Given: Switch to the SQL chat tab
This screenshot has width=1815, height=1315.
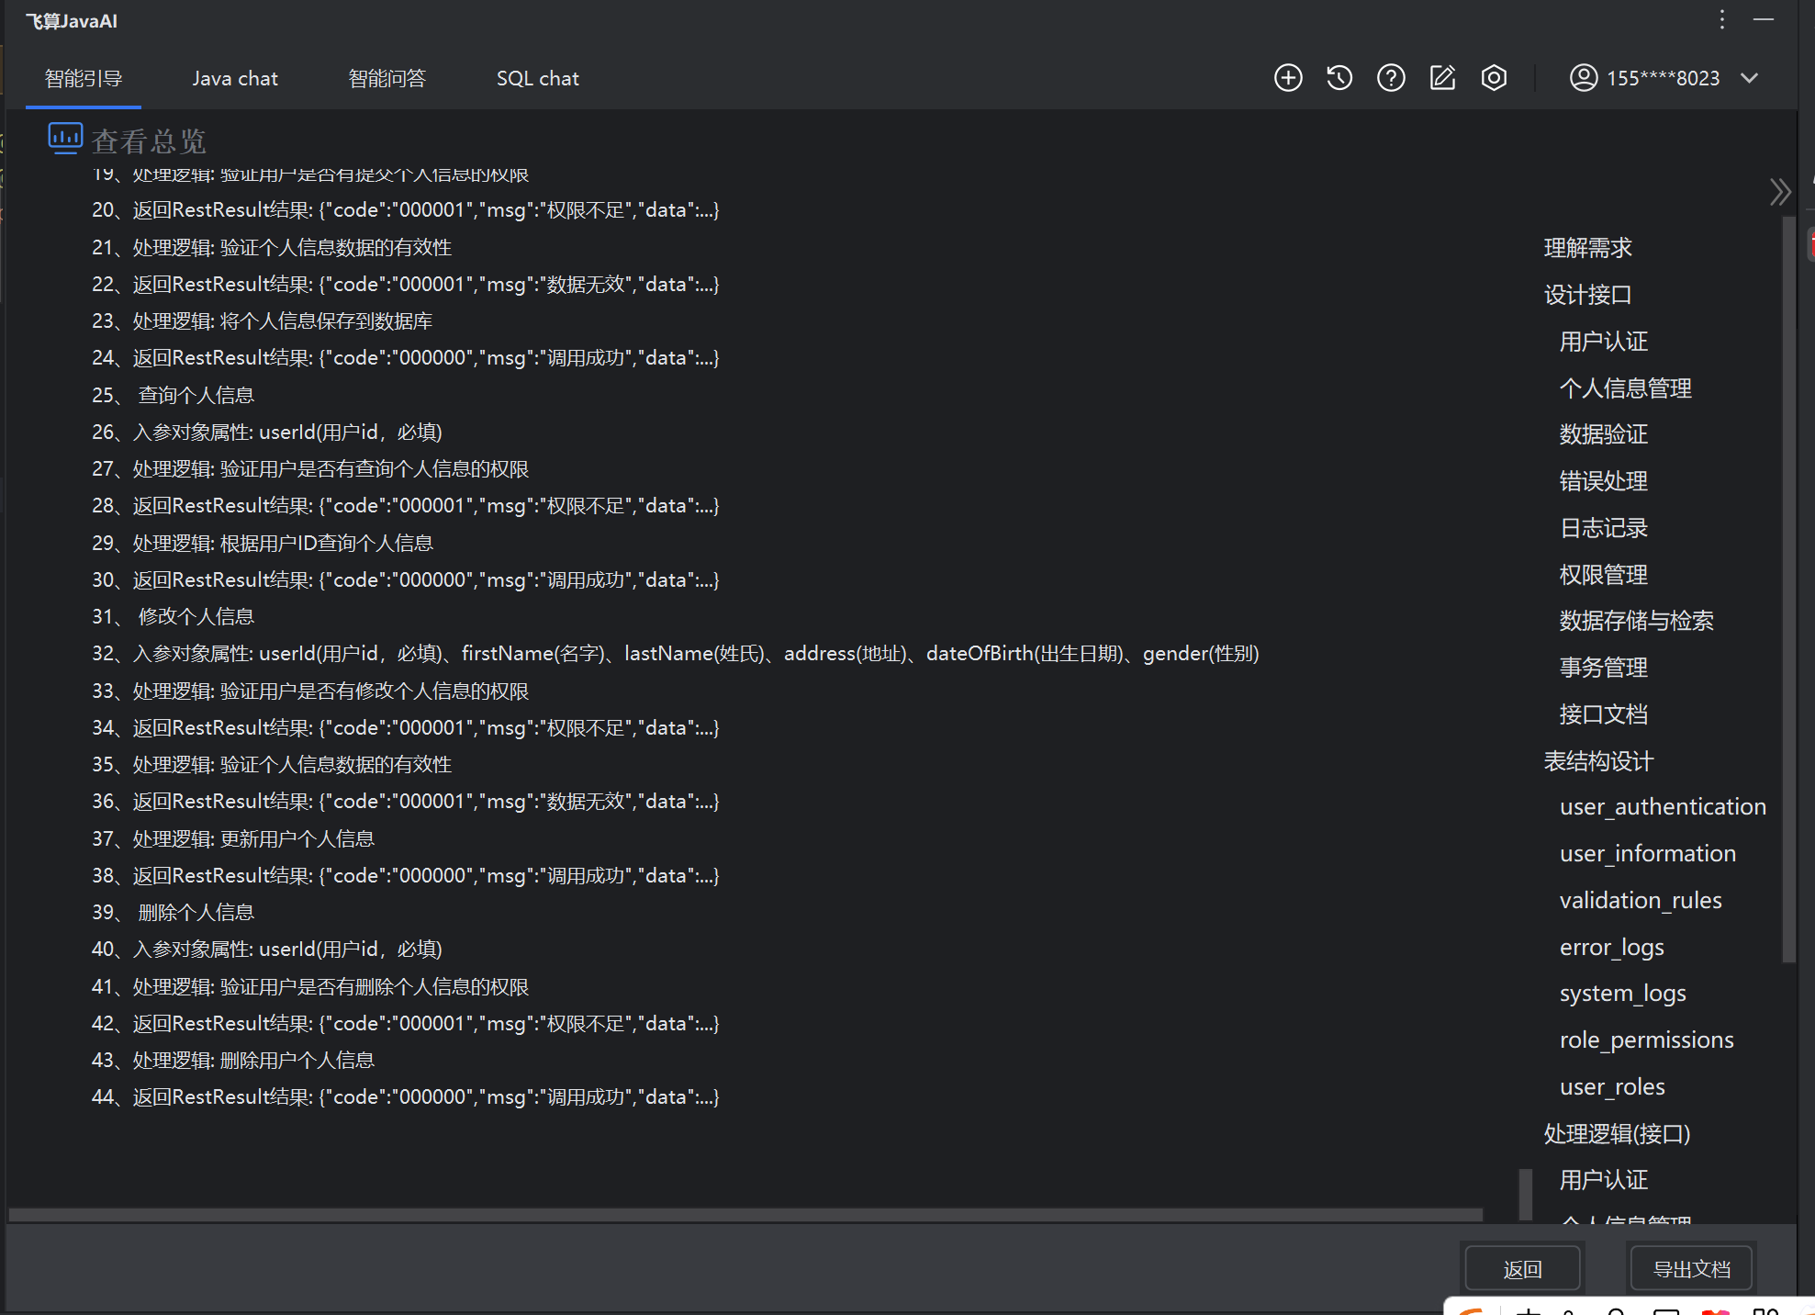Looking at the screenshot, I should point(537,79).
